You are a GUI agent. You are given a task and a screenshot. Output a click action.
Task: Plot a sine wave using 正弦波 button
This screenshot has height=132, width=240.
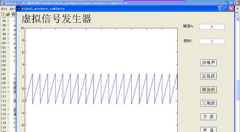[x=208, y=76]
